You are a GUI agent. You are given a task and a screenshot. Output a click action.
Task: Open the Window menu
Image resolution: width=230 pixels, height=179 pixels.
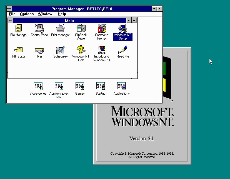(45, 14)
